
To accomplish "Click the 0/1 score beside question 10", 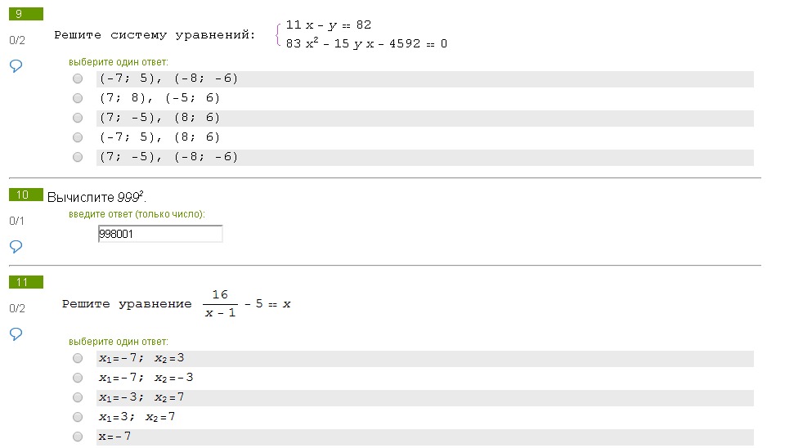I will (x=17, y=221).
